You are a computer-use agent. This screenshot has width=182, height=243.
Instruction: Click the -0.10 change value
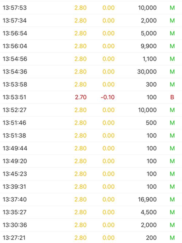pos(108,97)
